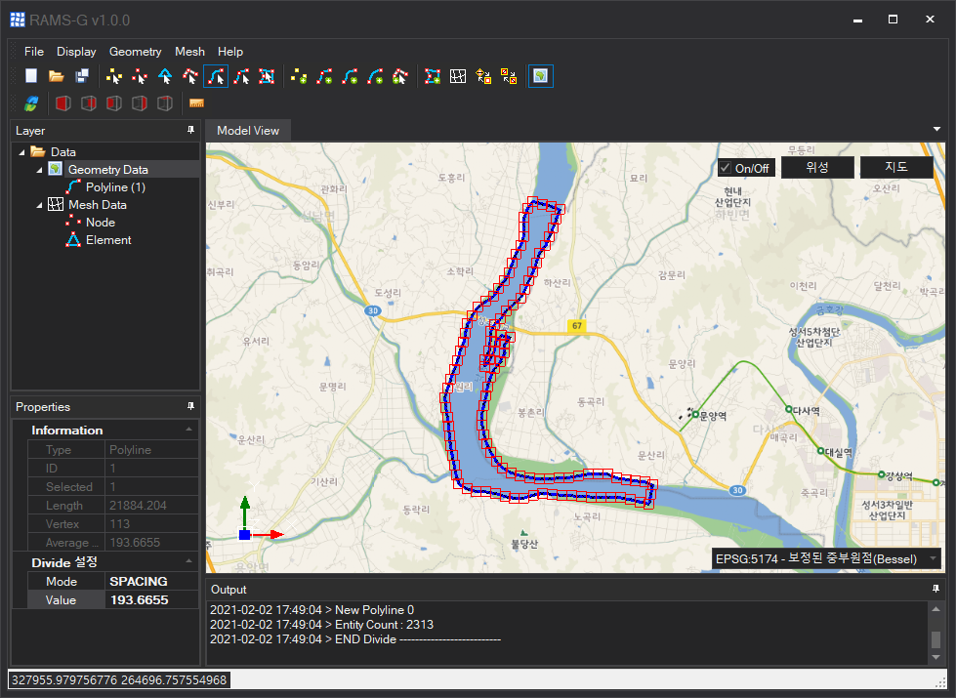The width and height of the screenshot is (956, 698).
Task: Click the orange ruler measure icon
Action: pyautogui.click(x=196, y=103)
